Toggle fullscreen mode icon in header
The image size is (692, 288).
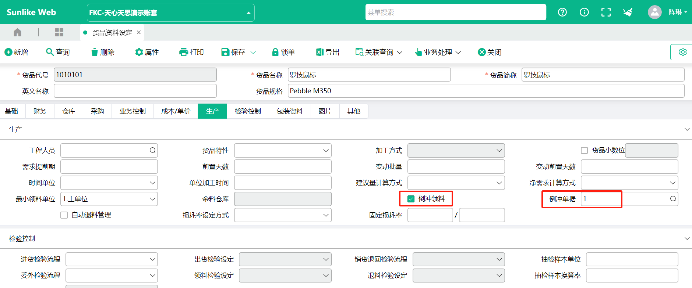(605, 12)
